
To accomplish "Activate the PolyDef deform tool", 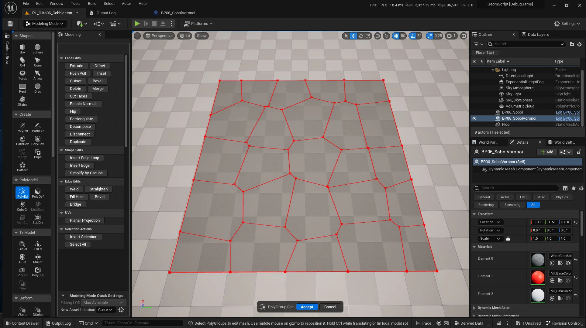I will pos(38,193).
